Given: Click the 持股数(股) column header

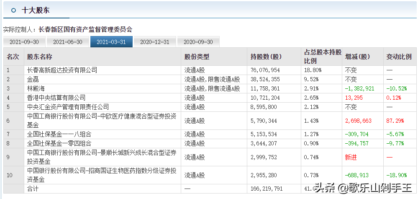Looking at the screenshot, I should pos(266,57).
